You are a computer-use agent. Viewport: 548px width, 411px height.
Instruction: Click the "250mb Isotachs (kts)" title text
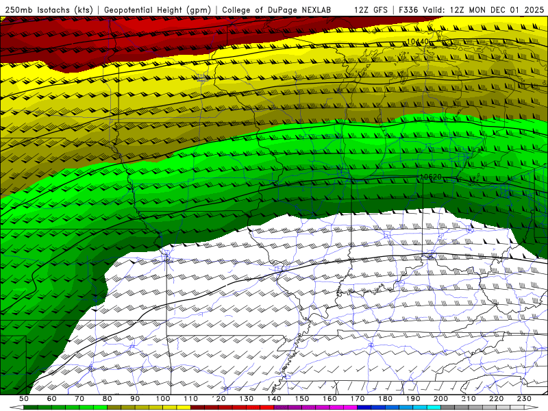[x=49, y=10]
